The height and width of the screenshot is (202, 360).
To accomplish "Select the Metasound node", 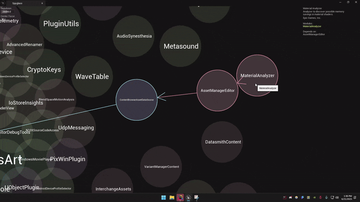I will pos(180,46).
